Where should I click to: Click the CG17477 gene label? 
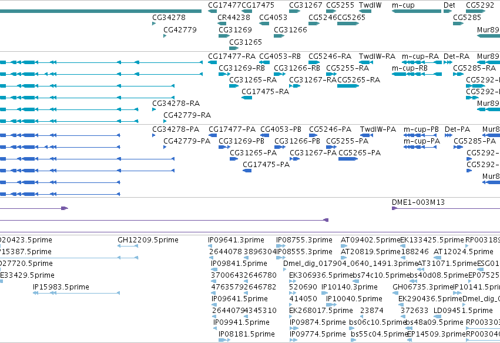[x=225, y=5]
